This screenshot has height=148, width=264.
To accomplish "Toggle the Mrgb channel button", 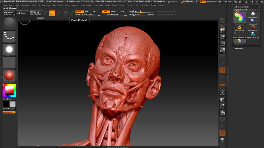I will pyautogui.click(x=80, y=11).
